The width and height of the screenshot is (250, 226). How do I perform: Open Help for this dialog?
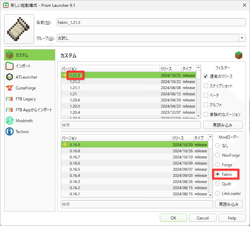[x=232, y=218]
